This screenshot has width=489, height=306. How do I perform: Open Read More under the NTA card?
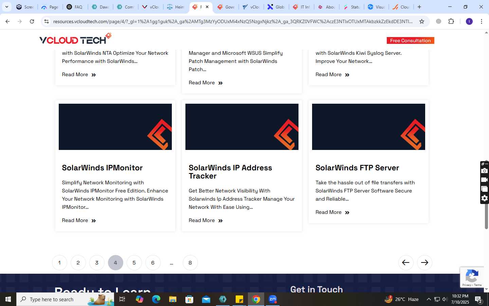(79, 74)
